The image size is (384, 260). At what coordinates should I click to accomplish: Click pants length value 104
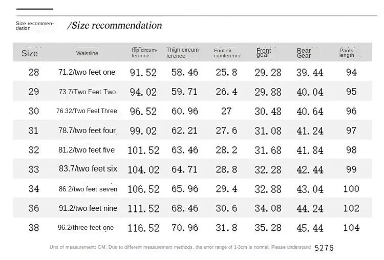351,228
